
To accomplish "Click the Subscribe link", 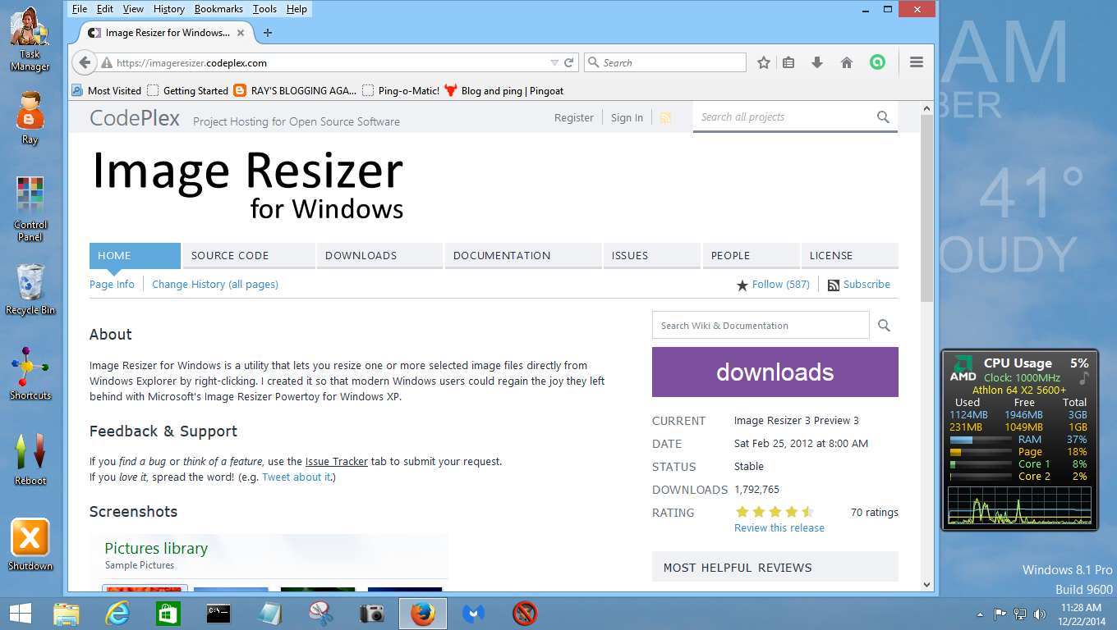I will click(866, 284).
